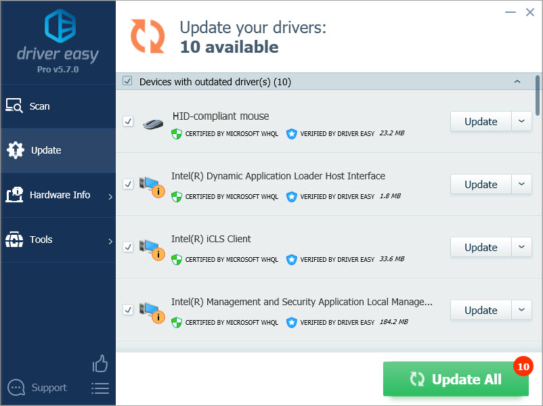Update Intel Dynamic Application Loader Host Interface

481,184
